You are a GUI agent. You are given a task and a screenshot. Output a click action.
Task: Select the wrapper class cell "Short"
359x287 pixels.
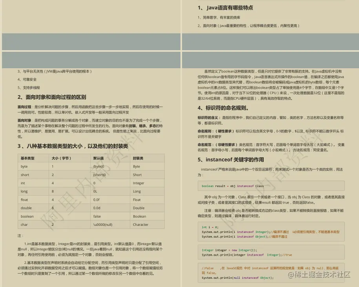137,175
